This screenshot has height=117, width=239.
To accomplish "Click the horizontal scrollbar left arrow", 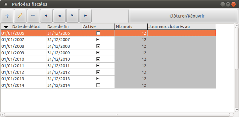I will tap(2, 115).
